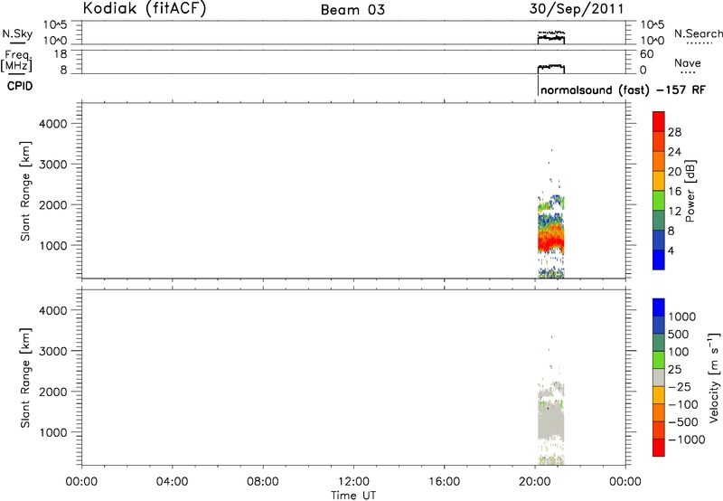Click the 'N.Search' legend label

(698, 33)
